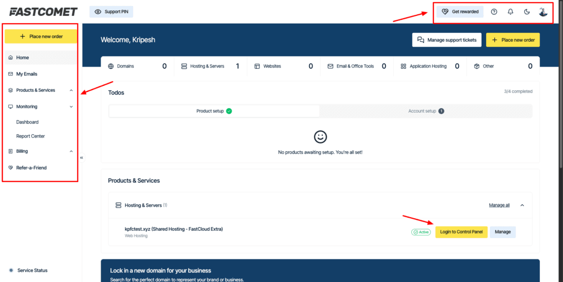Open the Email & Office Tools card
The height and width of the screenshot is (282, 563).
coord(357,66)
